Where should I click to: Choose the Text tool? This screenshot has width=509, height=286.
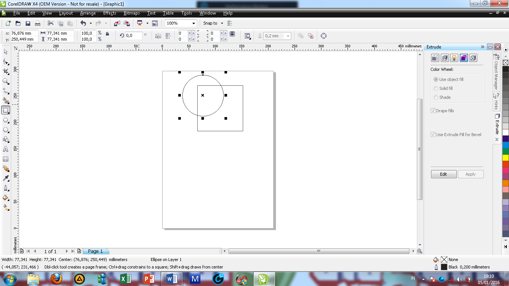coord(6,149)
